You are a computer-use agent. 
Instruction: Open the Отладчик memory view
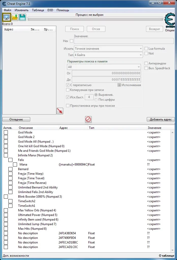(x=16, y=119)
